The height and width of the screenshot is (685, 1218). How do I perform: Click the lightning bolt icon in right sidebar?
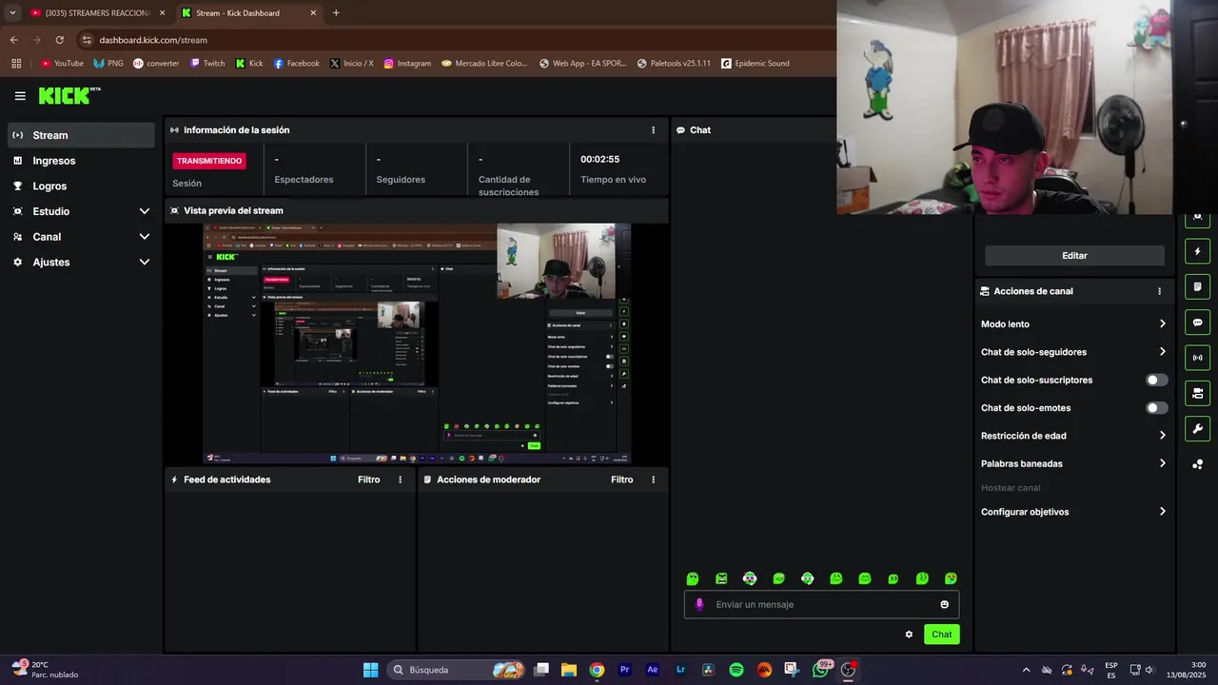[1197, 251]
